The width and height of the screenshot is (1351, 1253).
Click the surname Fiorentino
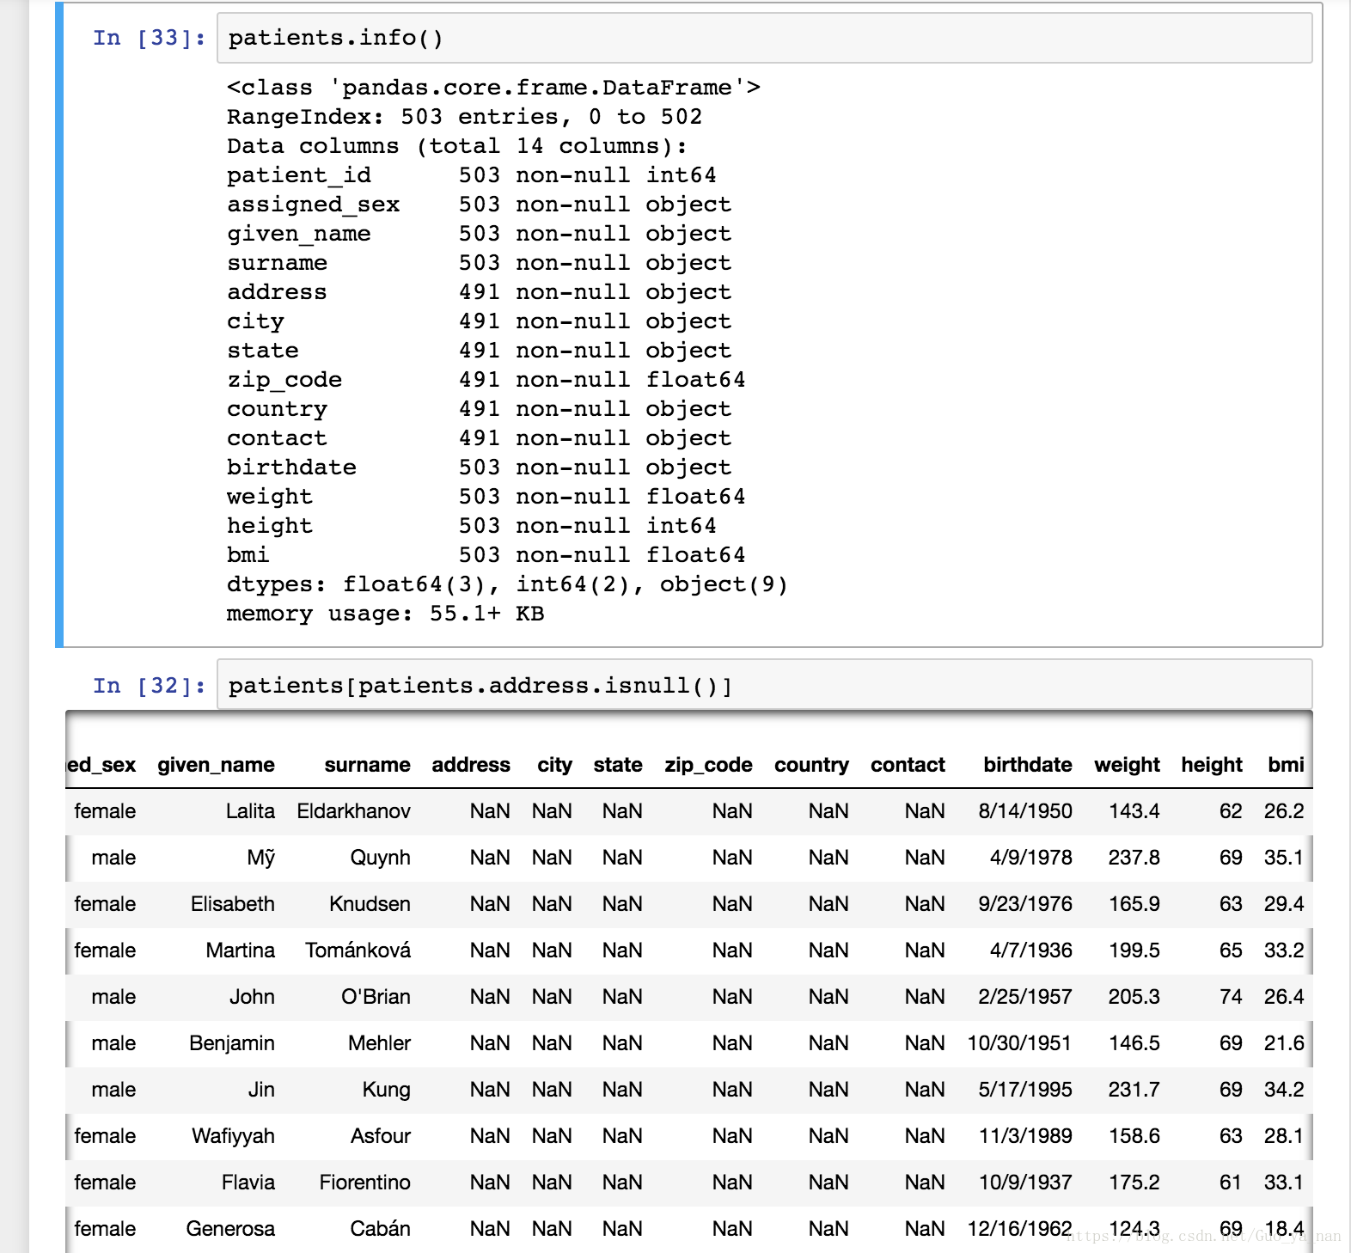tap(364, 1183)
